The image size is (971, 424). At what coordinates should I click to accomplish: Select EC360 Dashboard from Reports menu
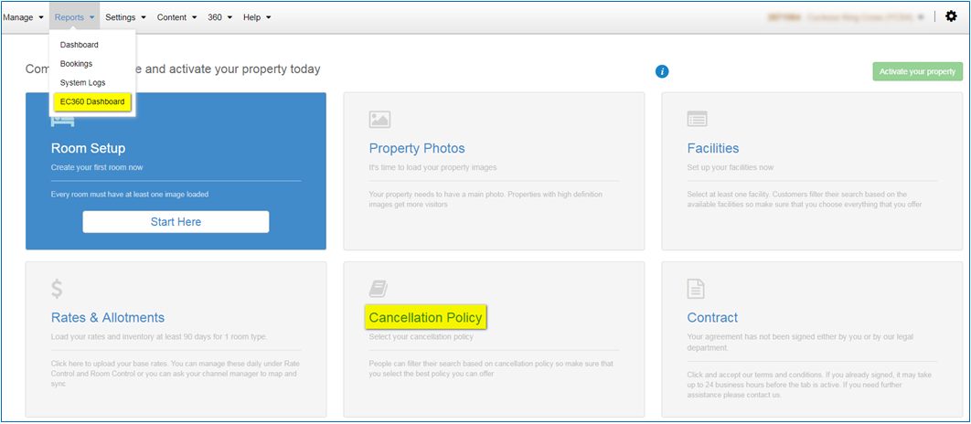tap(92, 102)
